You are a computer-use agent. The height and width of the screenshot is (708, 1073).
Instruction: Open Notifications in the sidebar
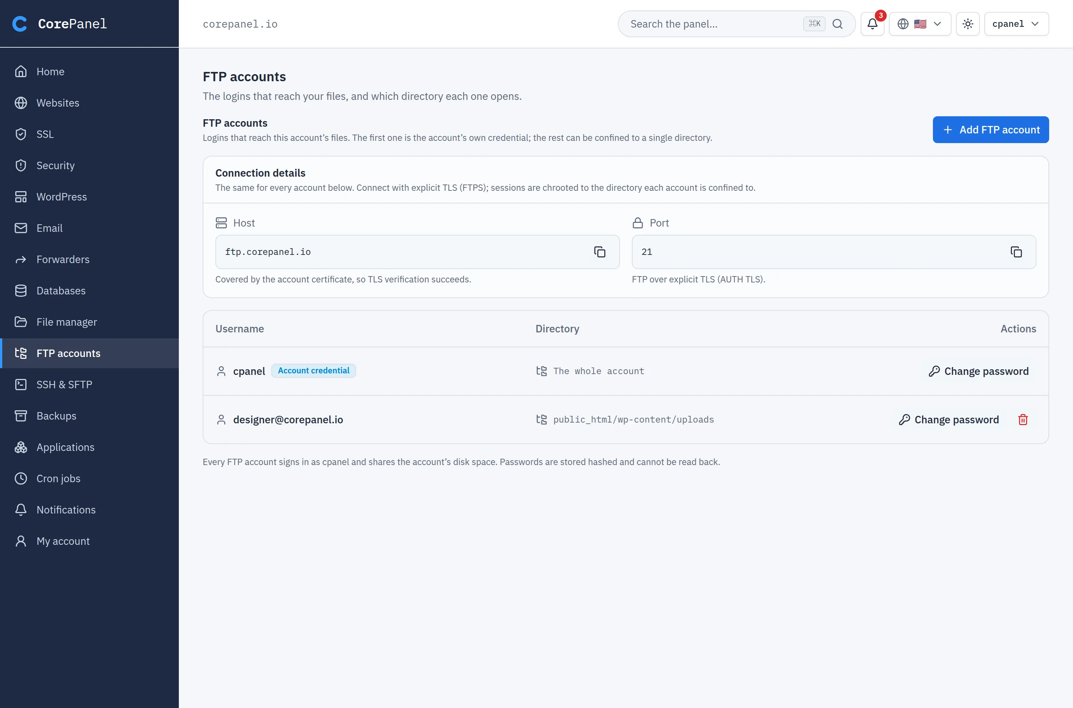pos(89,510)
